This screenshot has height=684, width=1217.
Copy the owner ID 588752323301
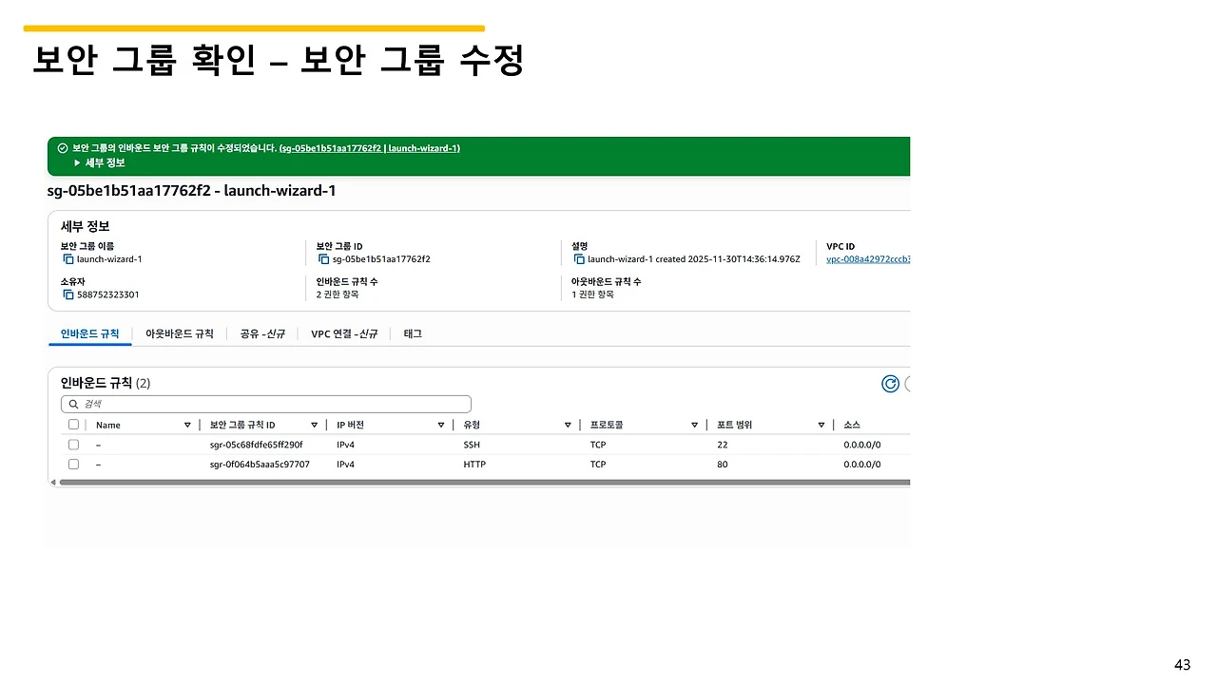(x=67, y=294)
